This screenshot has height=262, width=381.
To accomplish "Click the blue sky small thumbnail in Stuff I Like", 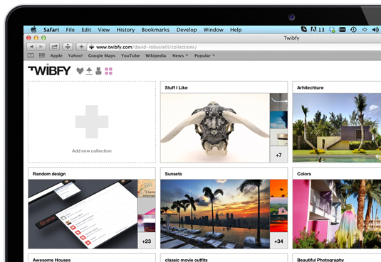I will (x=278, y=120).
